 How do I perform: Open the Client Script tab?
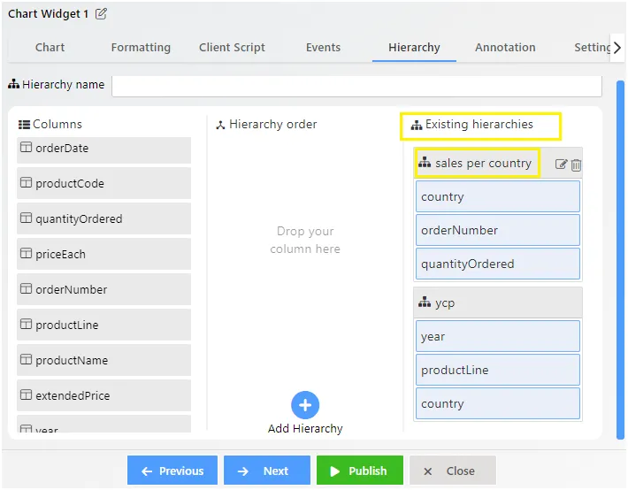[x=232, y=48]
